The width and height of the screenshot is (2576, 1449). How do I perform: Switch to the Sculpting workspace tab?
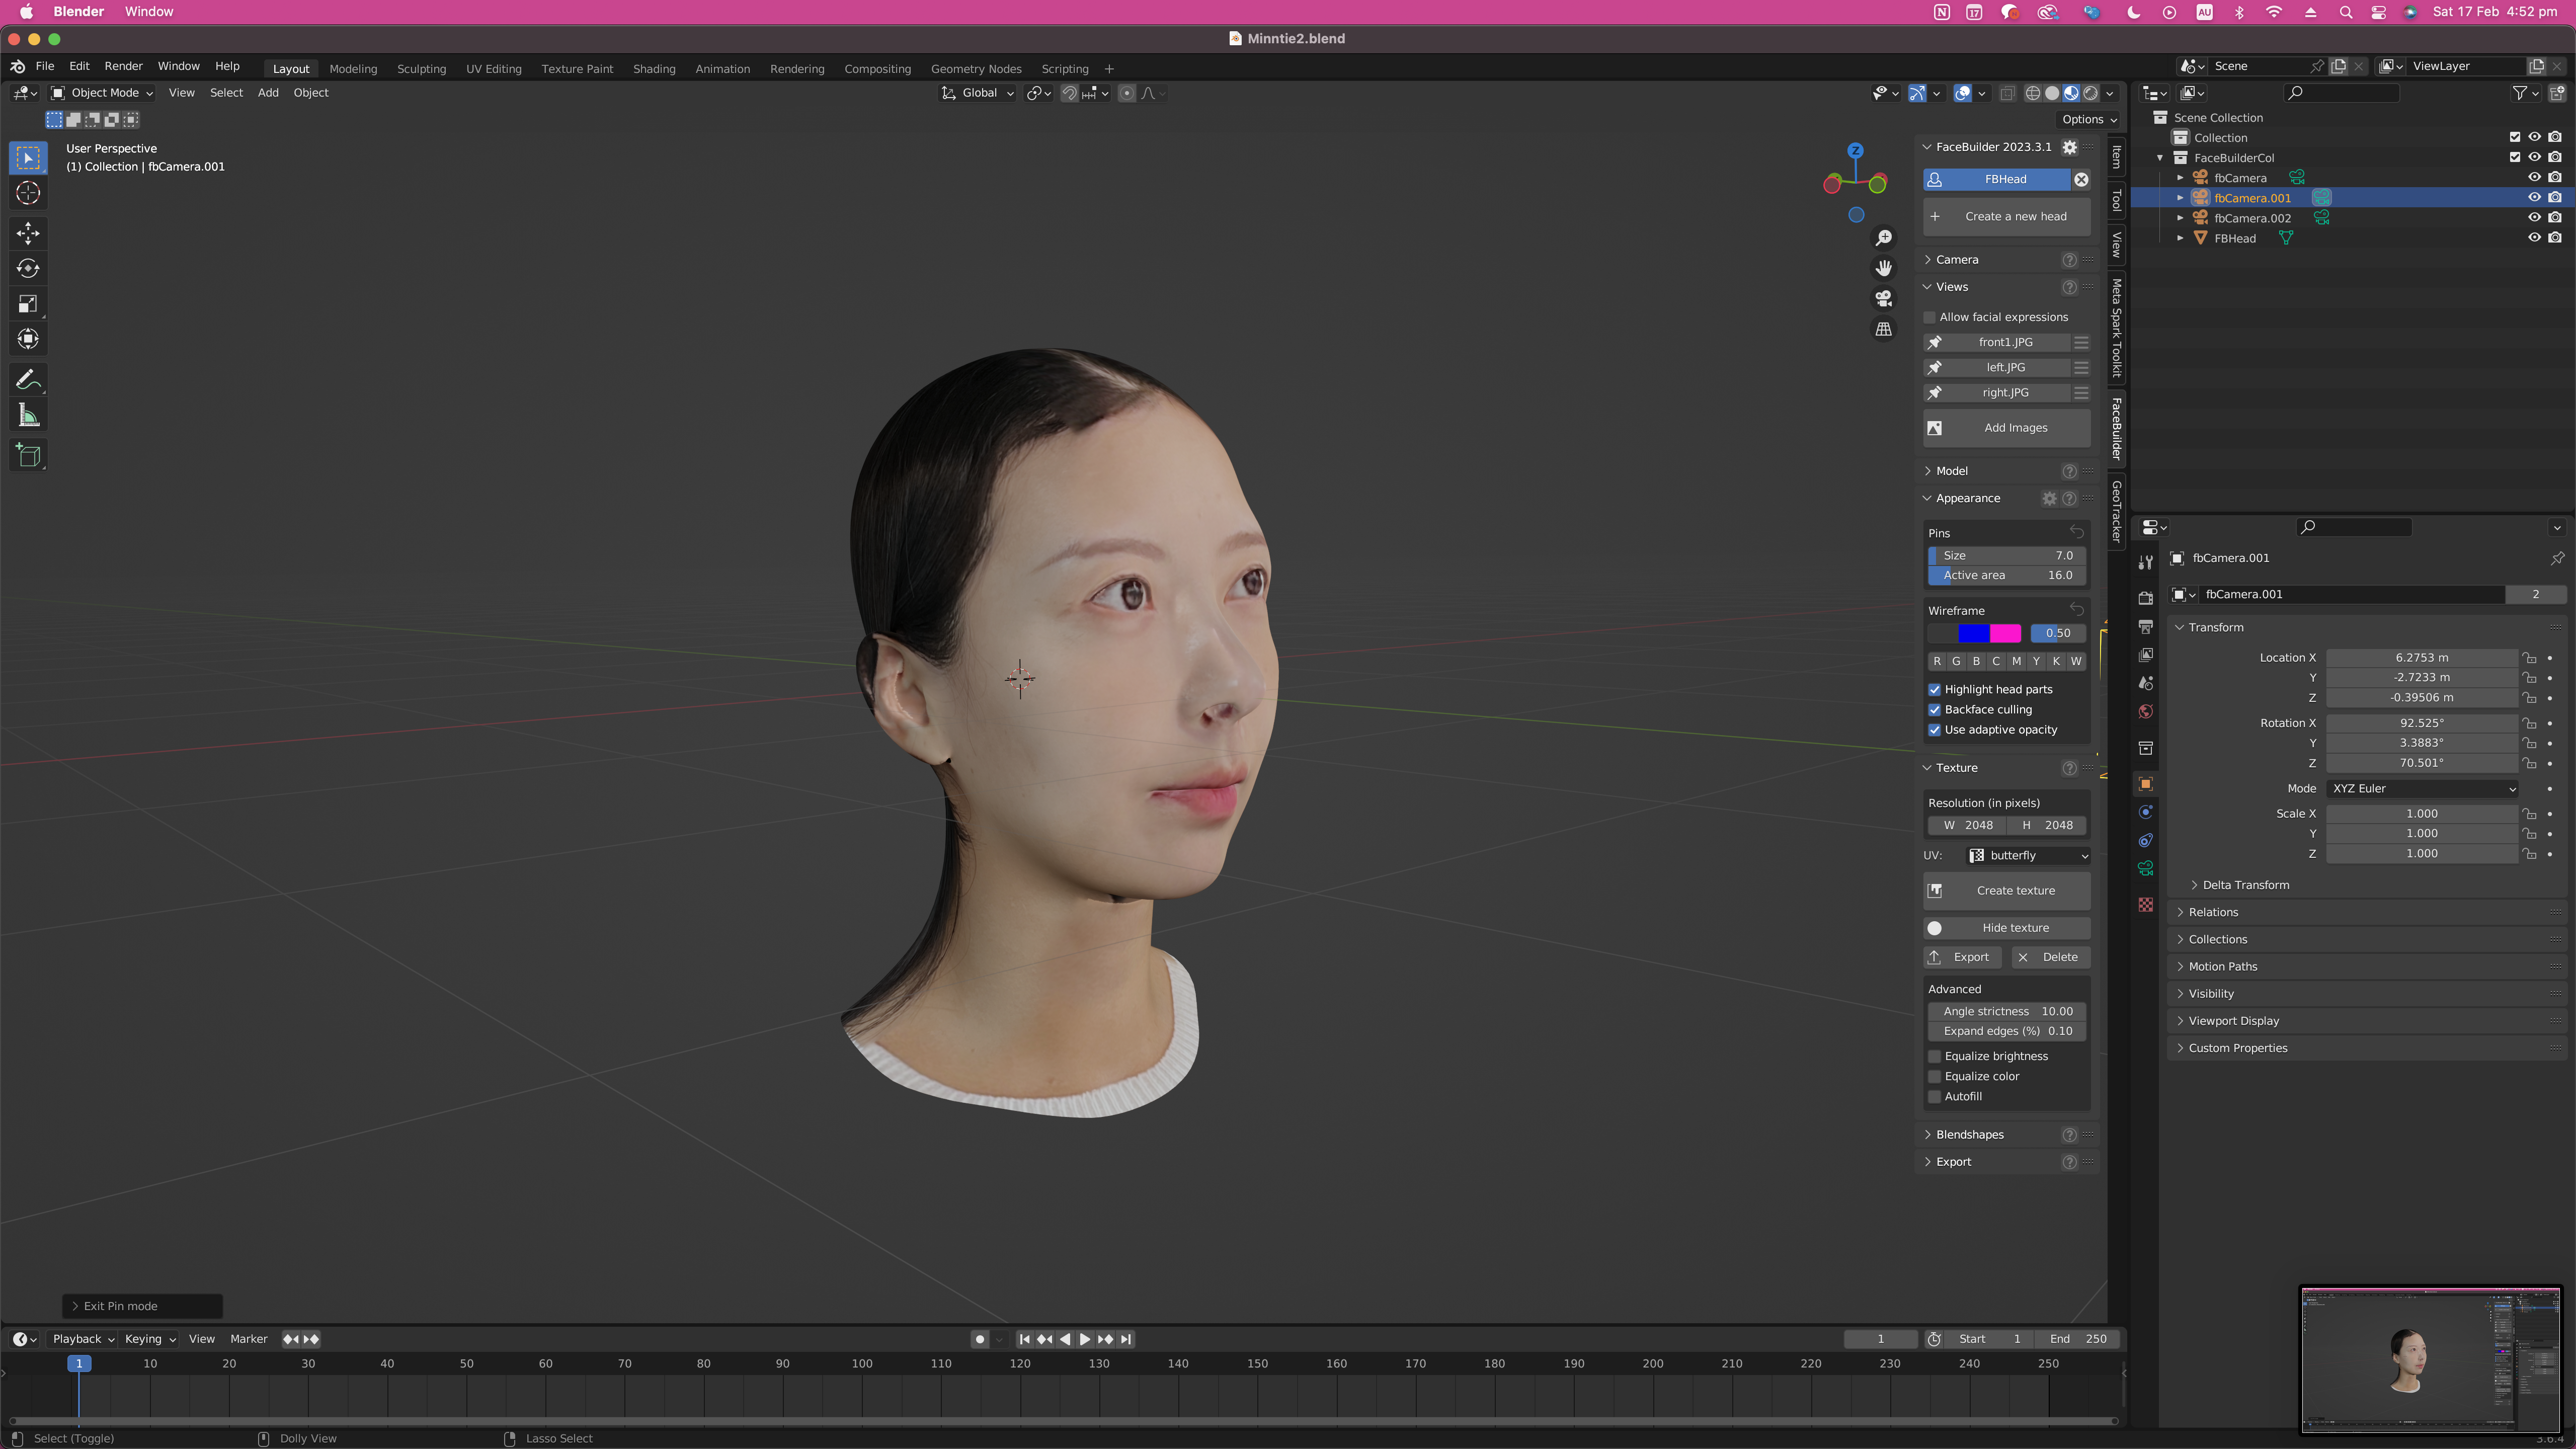pyautogui.click(x=421, y=69)
